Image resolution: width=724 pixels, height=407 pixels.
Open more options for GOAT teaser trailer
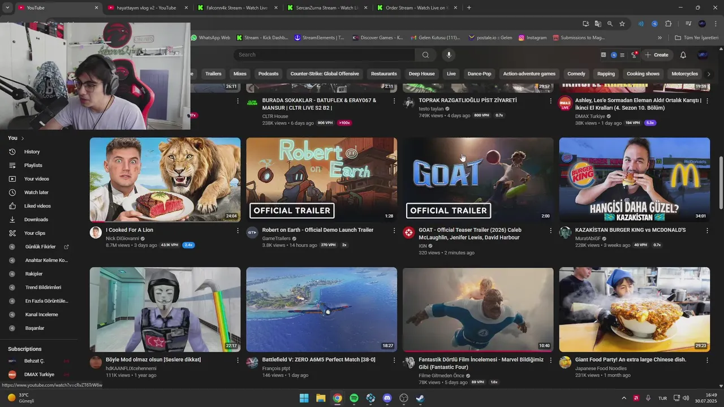pyautogui.click(x=551, y=231)
